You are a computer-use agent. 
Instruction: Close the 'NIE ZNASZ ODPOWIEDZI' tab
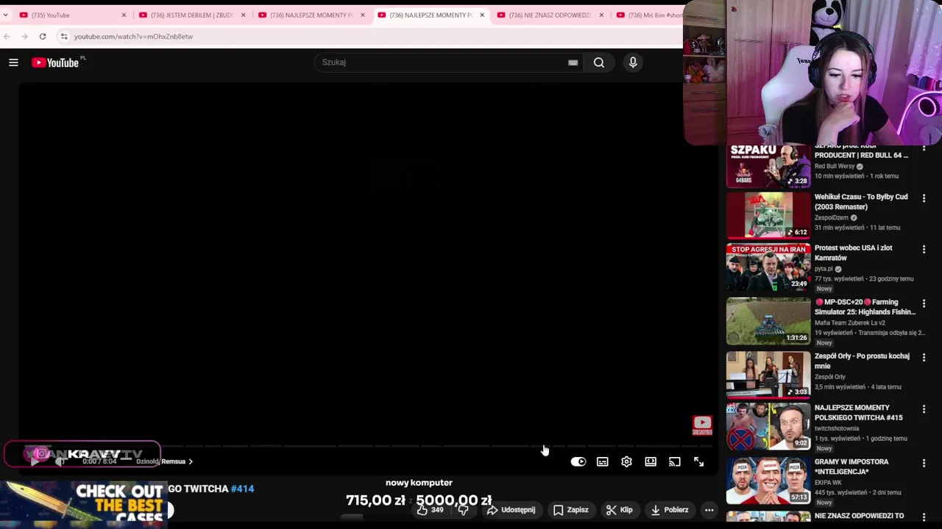601,15
